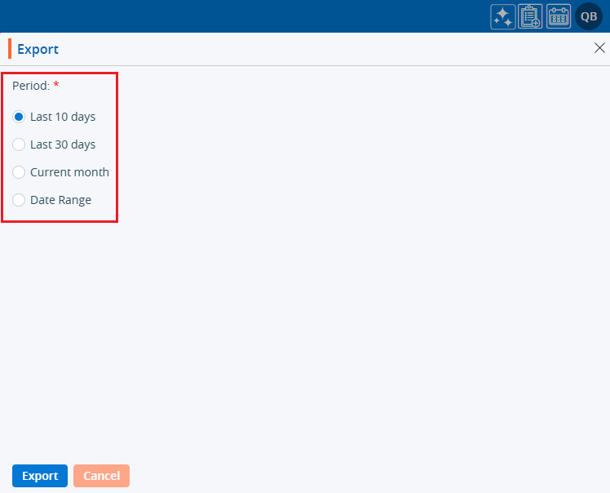
Task: Click the Export panel title text
Action: tap(38, 49)
